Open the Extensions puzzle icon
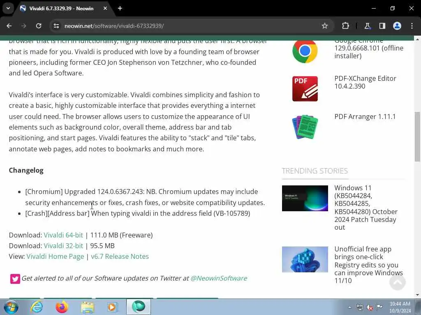Image resolution: width=421 pixels, height=315 pixels. pos(345,26)
